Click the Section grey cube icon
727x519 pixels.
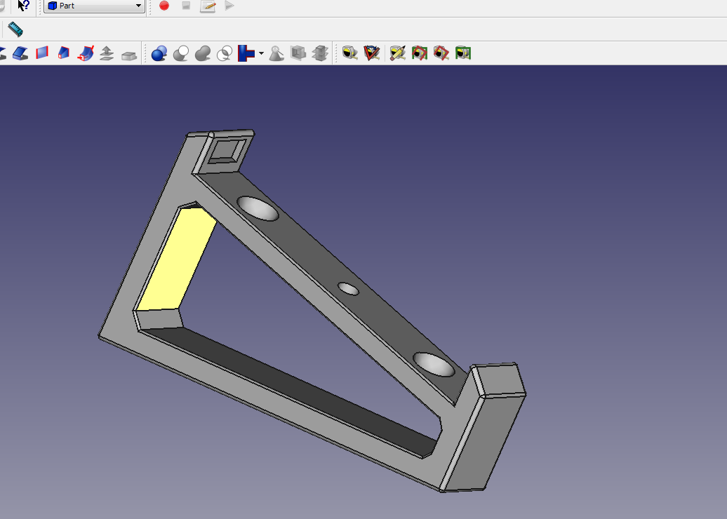click(x=298, y=53)
